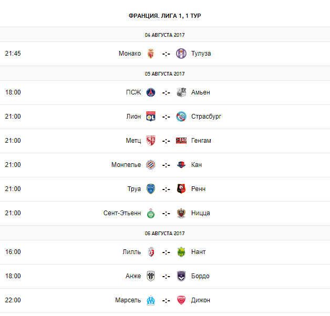Click the 22:00 kickoff time
This screenshot has height=316, width=330.
[13, 300]
